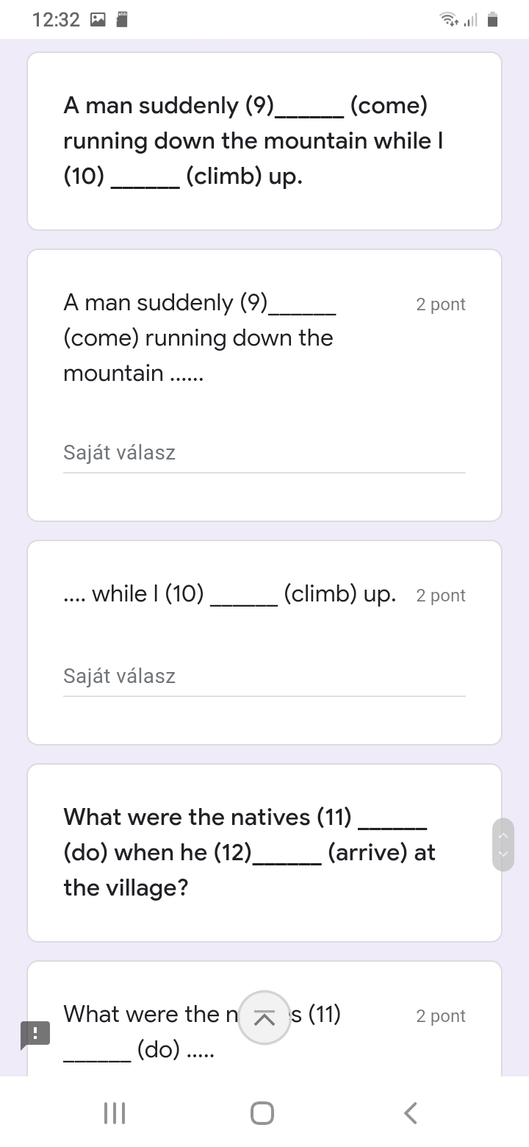Tap the image notification icon

[x=98, y=20]
